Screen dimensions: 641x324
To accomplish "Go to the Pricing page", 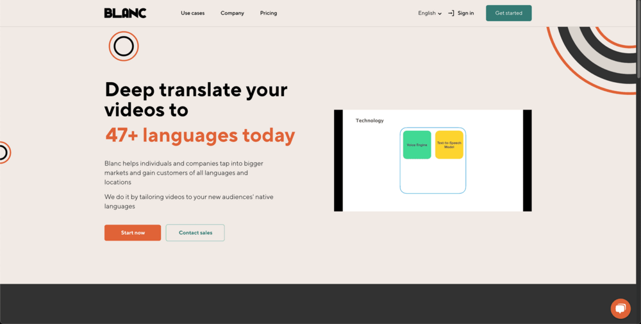I will 269,13.
